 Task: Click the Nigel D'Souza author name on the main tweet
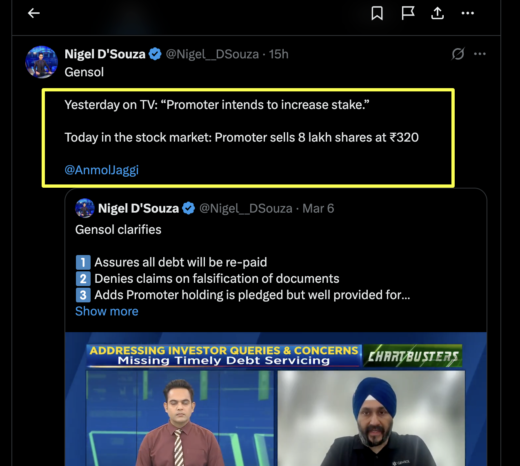[x=105, y=54]
